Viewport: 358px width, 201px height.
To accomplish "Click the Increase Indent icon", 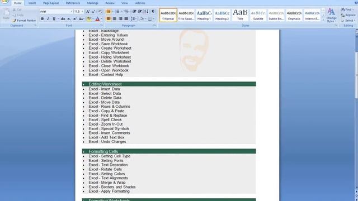I will [140, 12].
